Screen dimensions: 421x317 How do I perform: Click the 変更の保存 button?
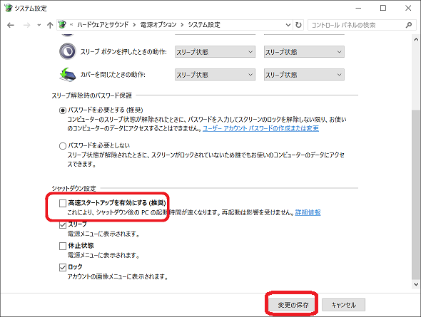293,305
